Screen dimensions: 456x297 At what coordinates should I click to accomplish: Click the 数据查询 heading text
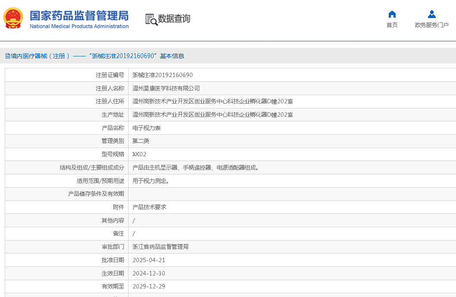pyautogui.click(x=174, y=19)
